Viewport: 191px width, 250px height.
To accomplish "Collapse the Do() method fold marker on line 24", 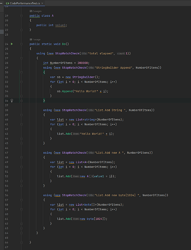I will coord(21,44).
